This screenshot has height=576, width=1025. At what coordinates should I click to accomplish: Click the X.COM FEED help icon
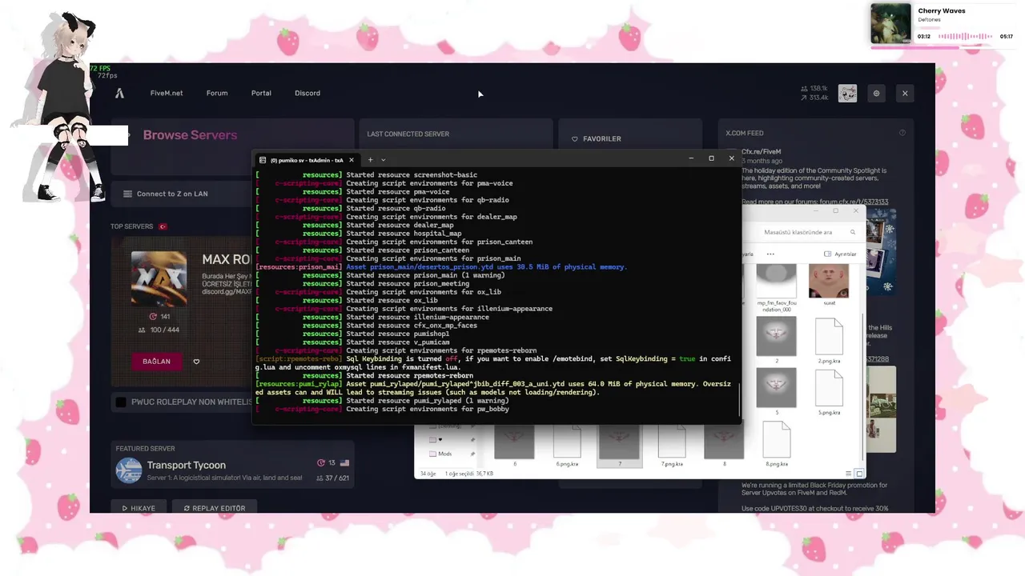(902, 133)
